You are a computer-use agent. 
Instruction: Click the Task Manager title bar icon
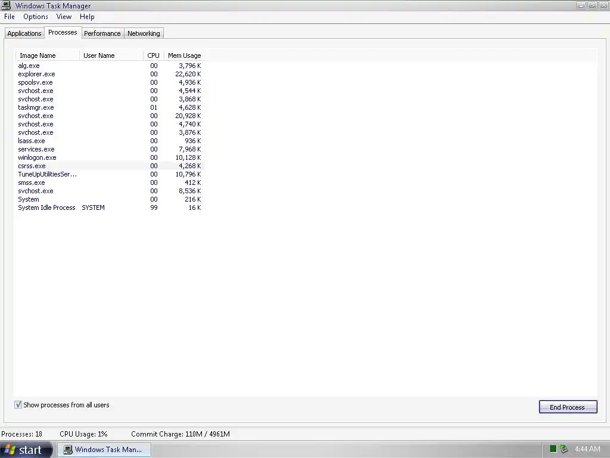pos(6,5)
